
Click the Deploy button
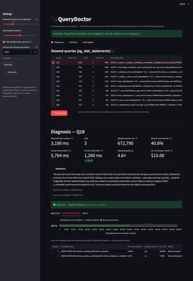[182, 4]
